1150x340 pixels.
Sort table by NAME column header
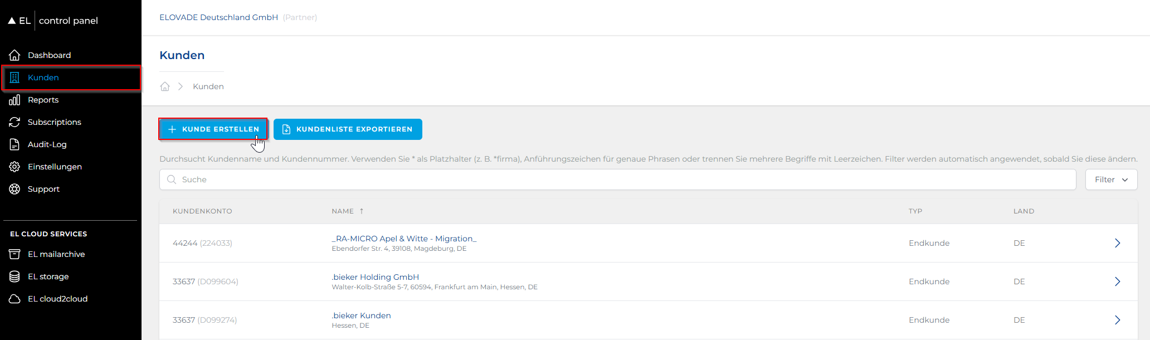[x=343, y=211]
